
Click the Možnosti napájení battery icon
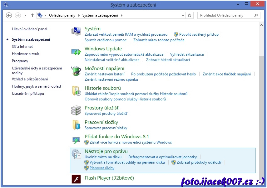(x=76, y=71)
